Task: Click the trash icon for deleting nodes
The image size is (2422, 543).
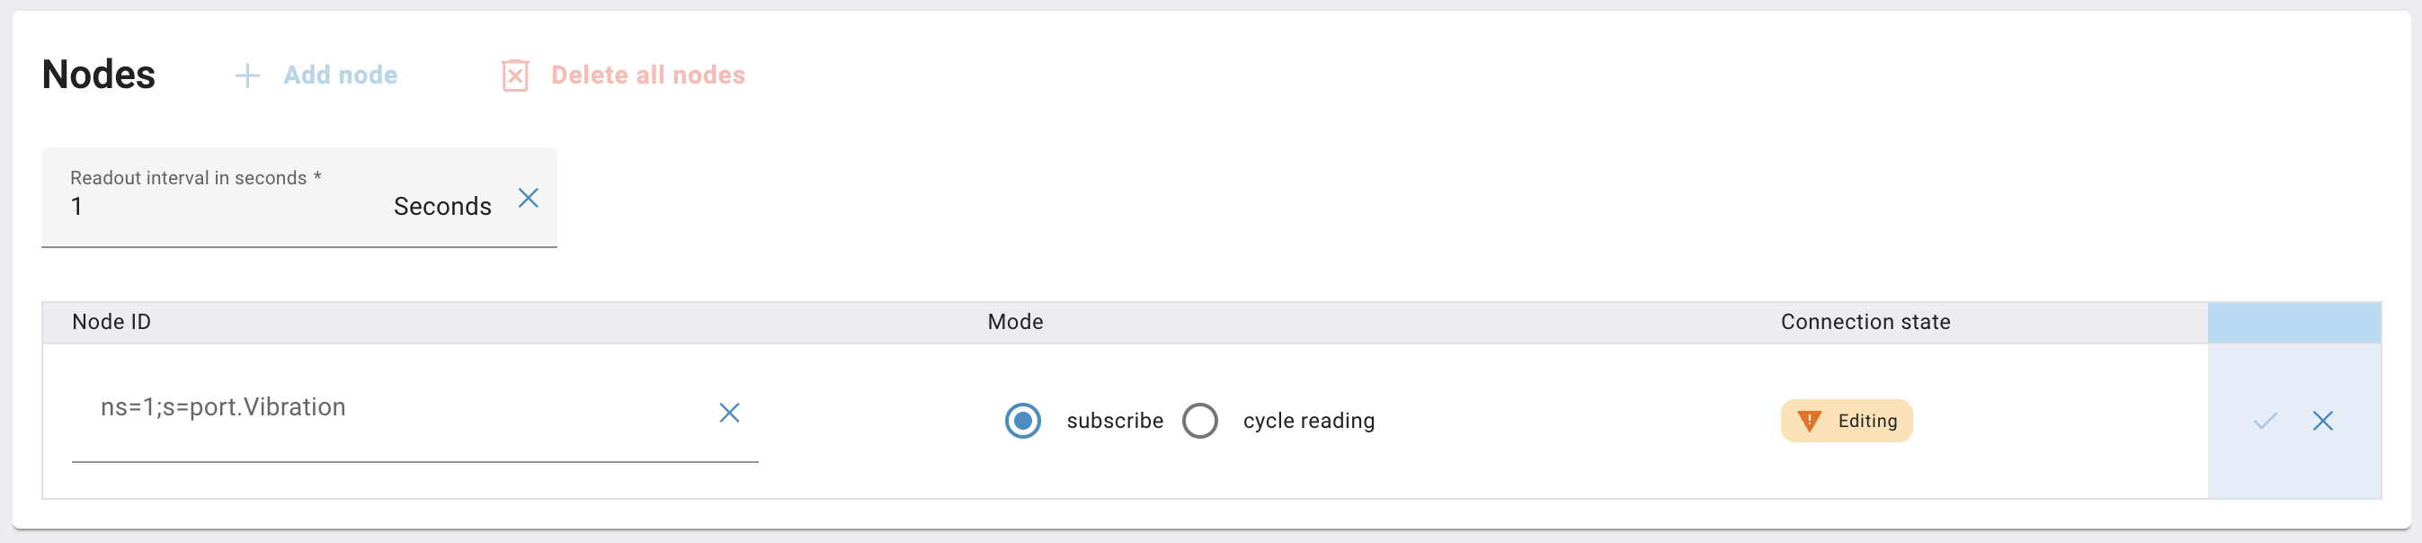Action: [515, 76]
